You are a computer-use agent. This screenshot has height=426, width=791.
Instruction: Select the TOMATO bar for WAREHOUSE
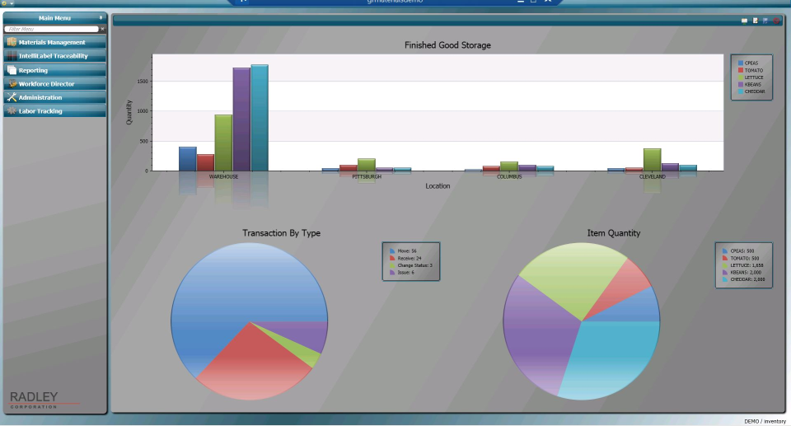[x=205, y=162]
